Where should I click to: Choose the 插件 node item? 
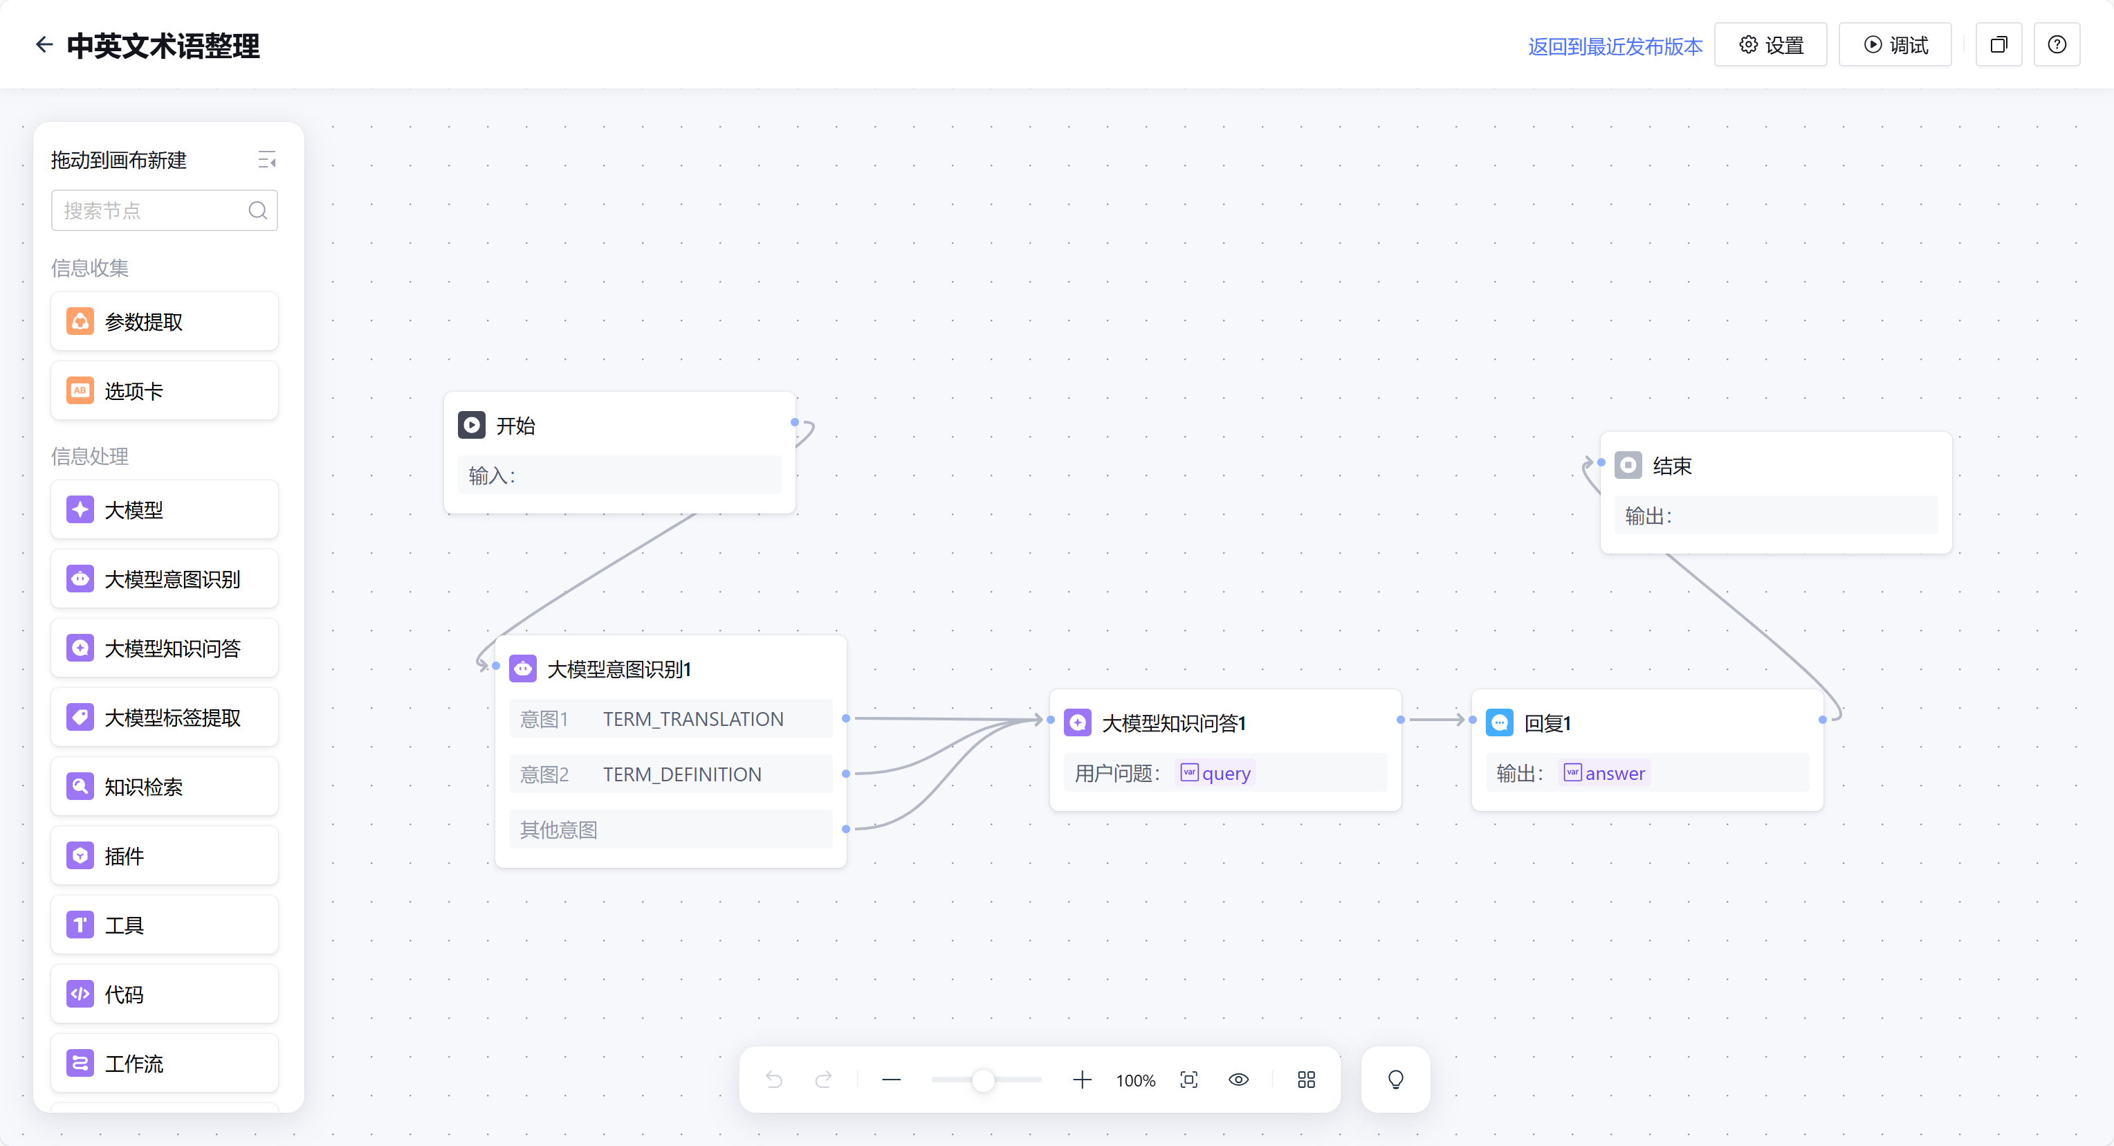(164, 855)
